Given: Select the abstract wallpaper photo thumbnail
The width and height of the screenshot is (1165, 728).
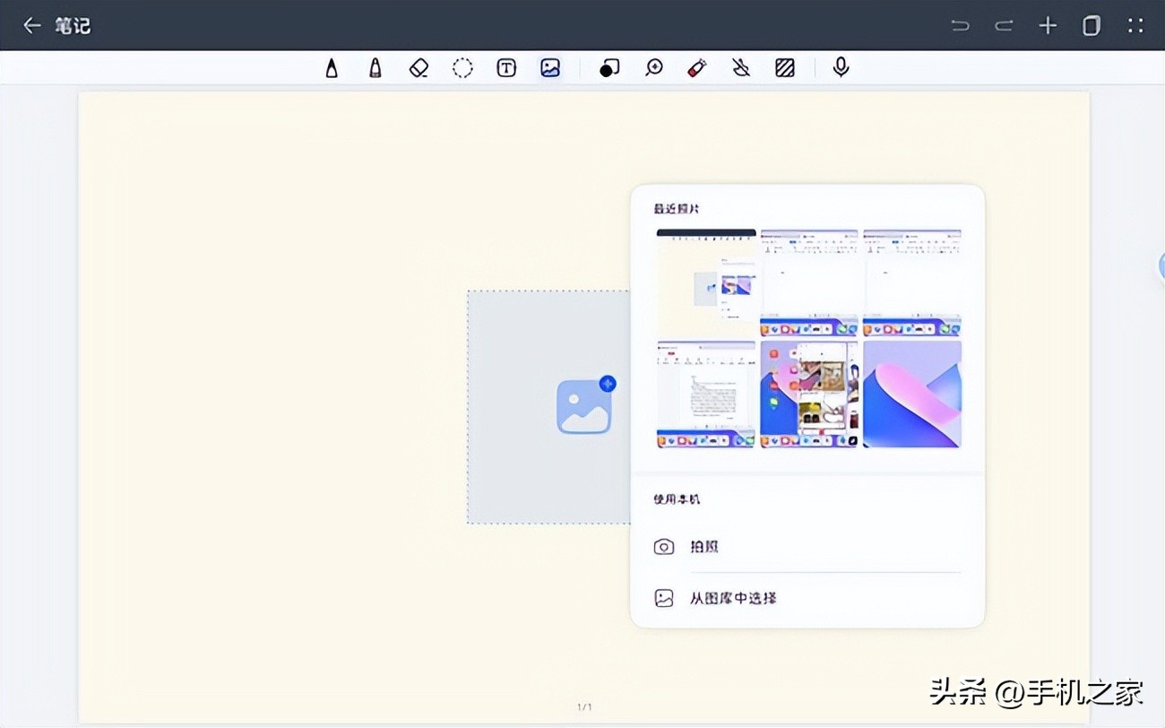Looking at the screenshot, I should pyautogui.click(x=911, y=393).
